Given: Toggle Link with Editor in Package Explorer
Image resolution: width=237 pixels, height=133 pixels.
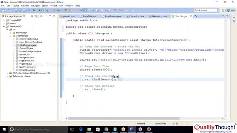Looking at the screenshot, I should (36, 16).
